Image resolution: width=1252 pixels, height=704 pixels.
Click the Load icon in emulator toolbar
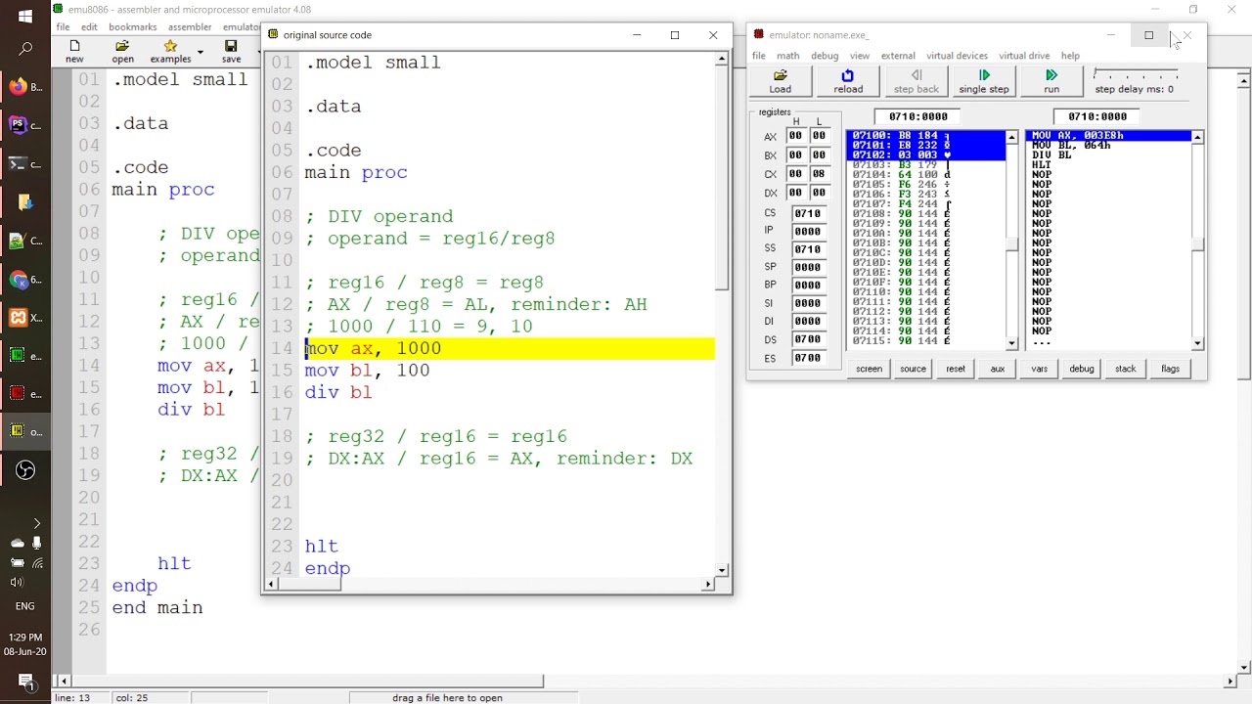click(780, 76)
